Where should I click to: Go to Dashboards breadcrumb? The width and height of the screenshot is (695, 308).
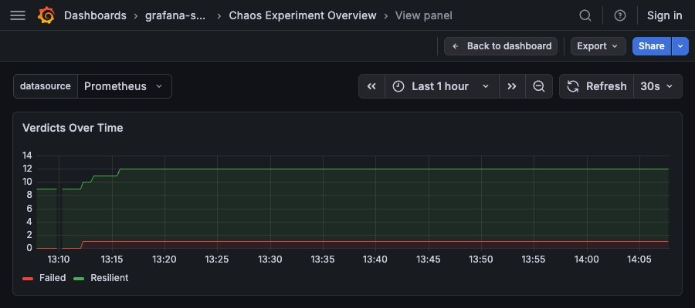click(x=95, y=15)
